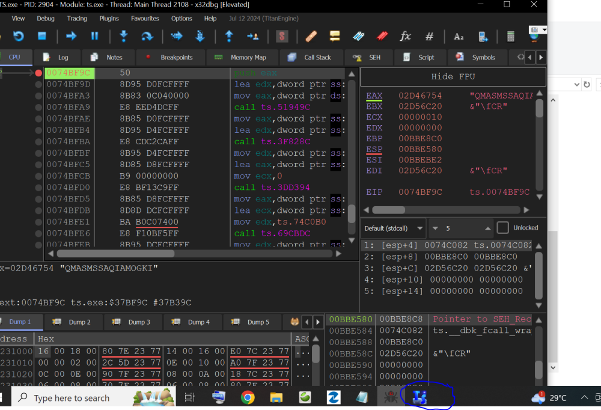Open the Plugins menu

(x=109, y=19)
